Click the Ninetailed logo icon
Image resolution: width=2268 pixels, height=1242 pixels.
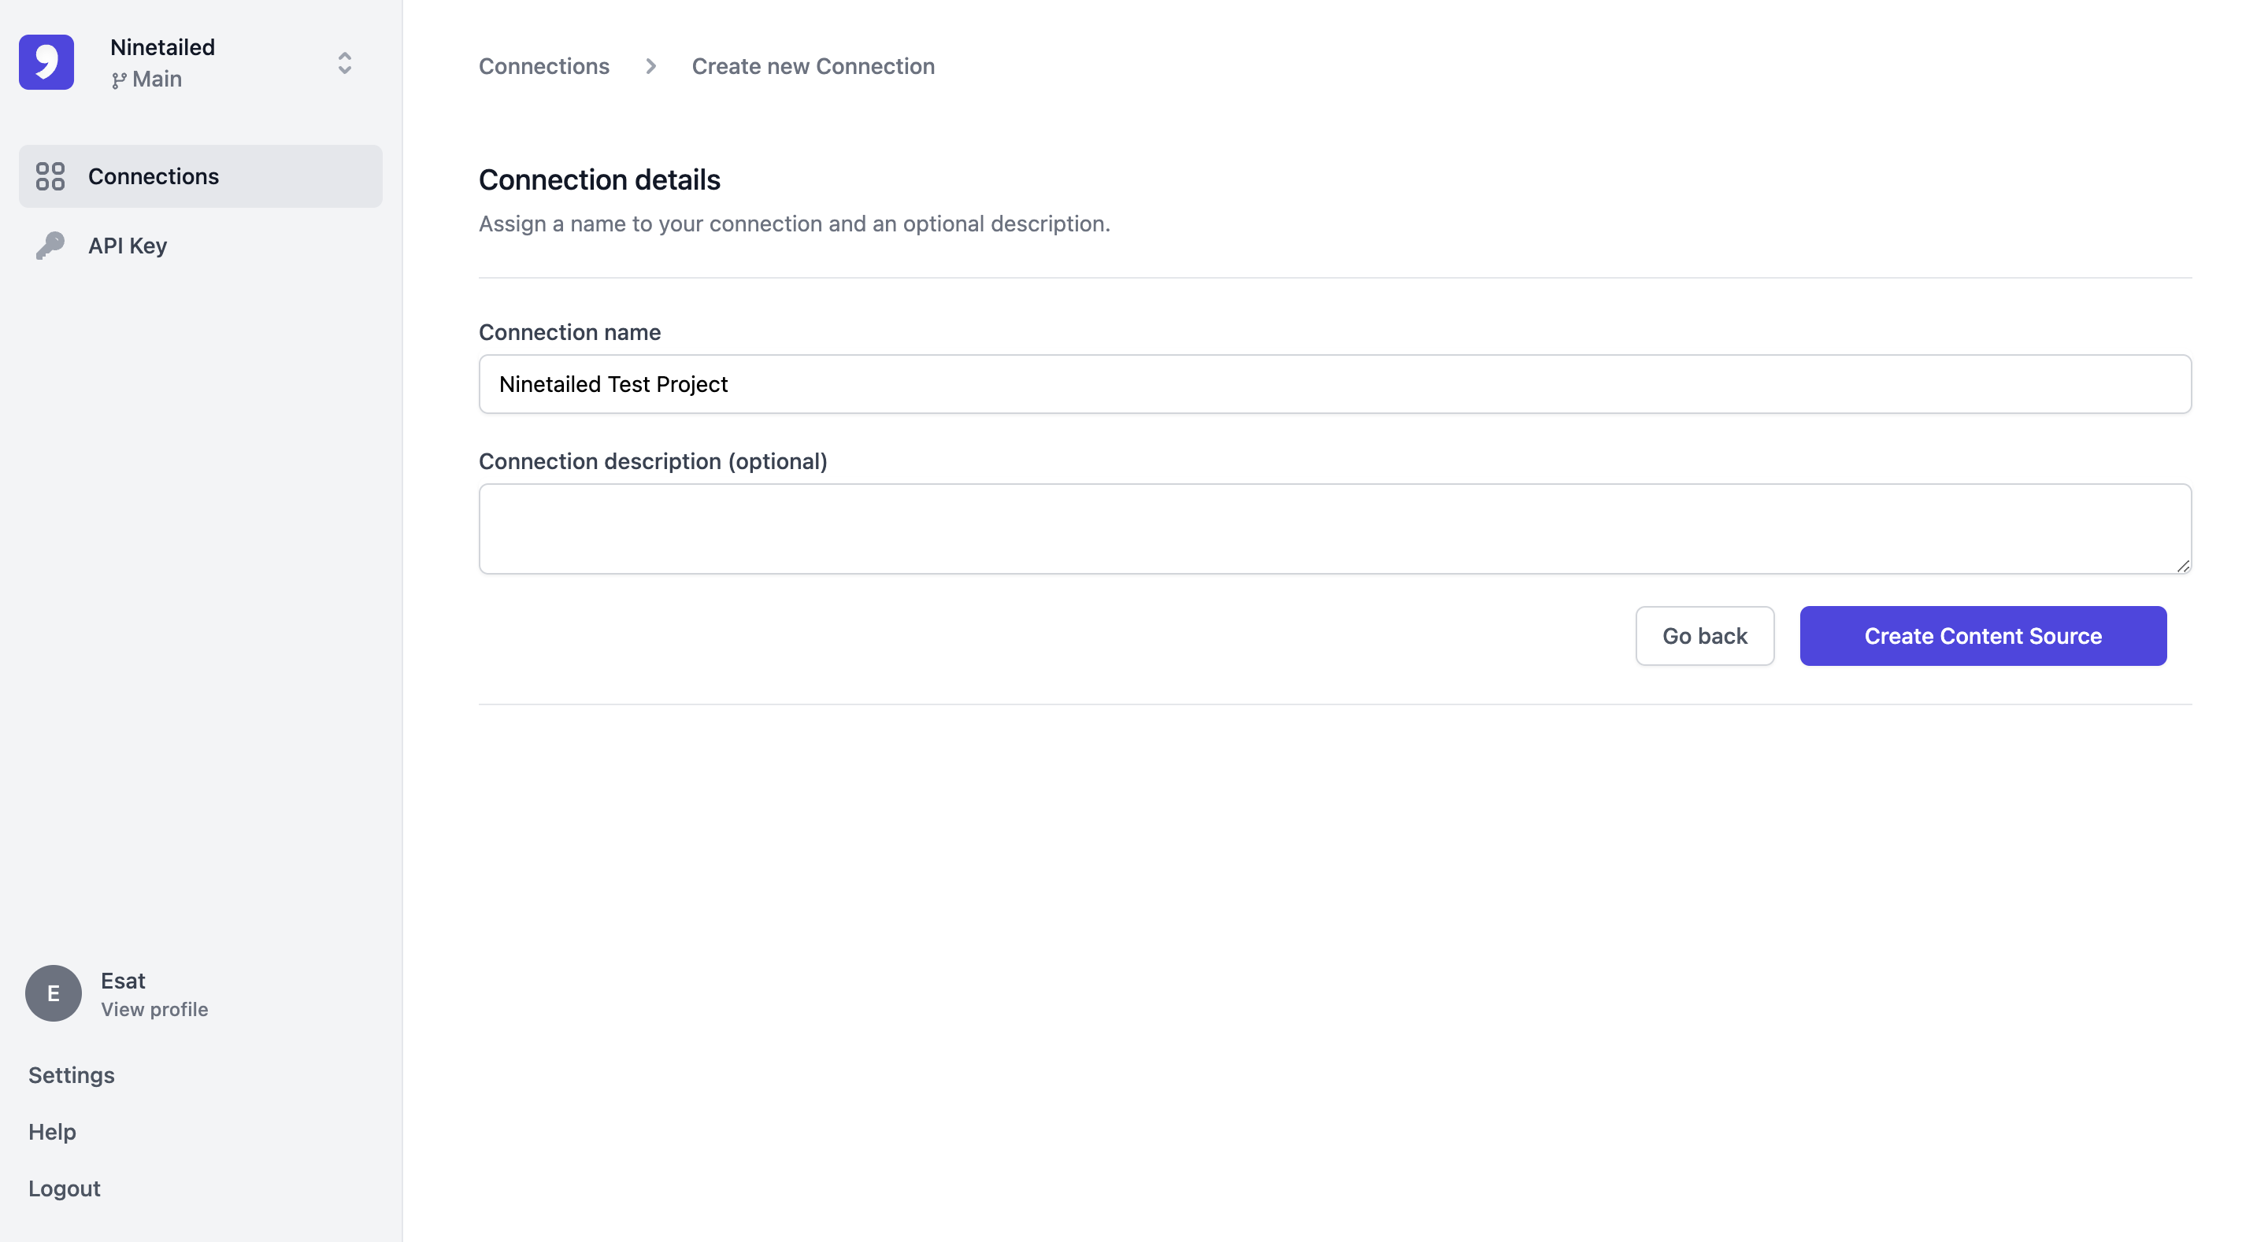pyautogui.click(x=46, y=62)
